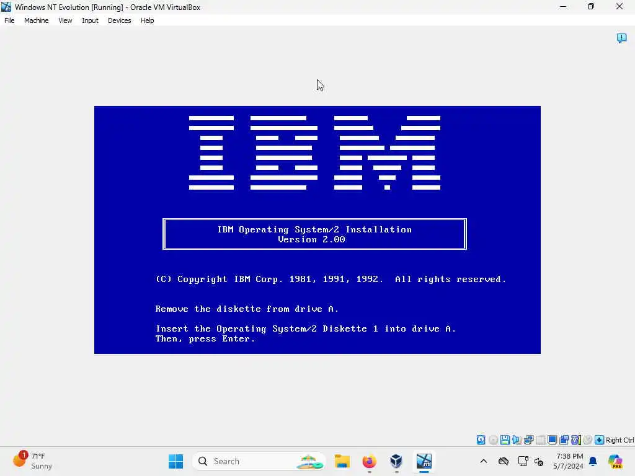This screenshot has height=476, width=635.
Task: Click the VirtualBox window title icon
Action: 6,7
